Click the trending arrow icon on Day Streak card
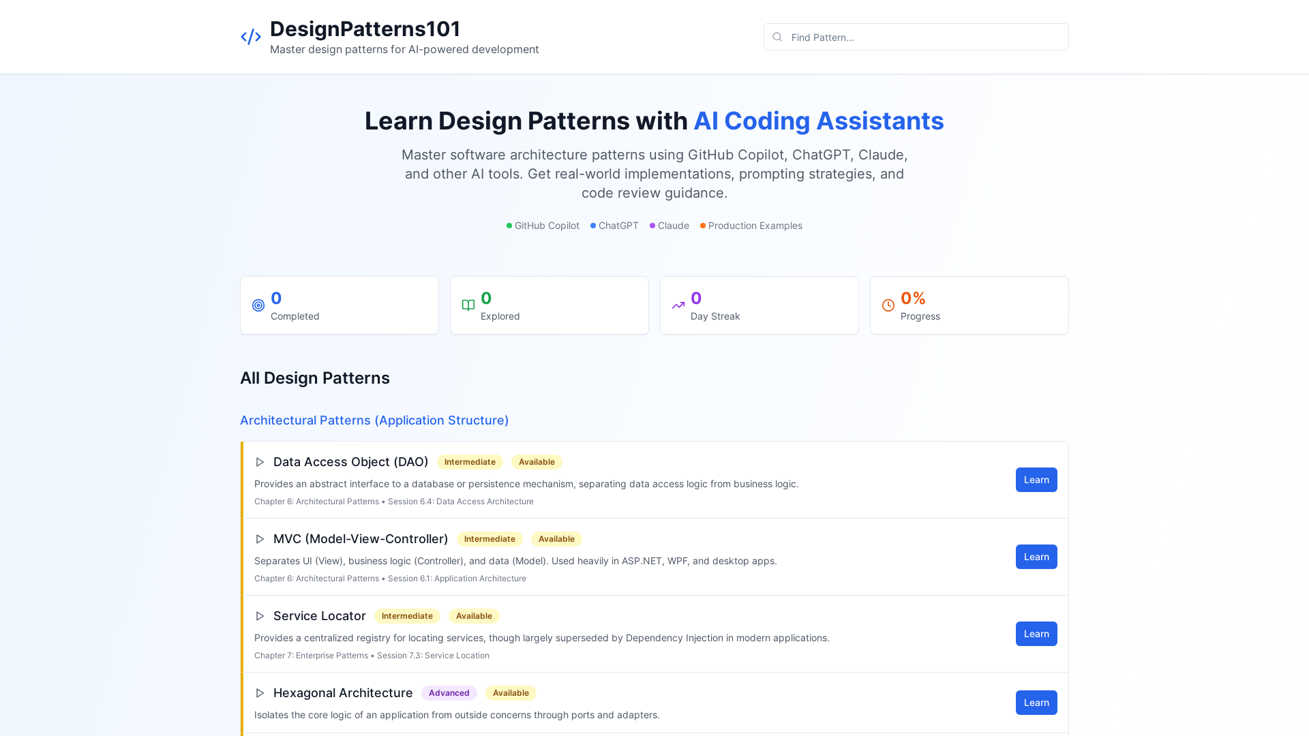The width and height of the screenshot is (1309, 736). [x=678, y=305]
